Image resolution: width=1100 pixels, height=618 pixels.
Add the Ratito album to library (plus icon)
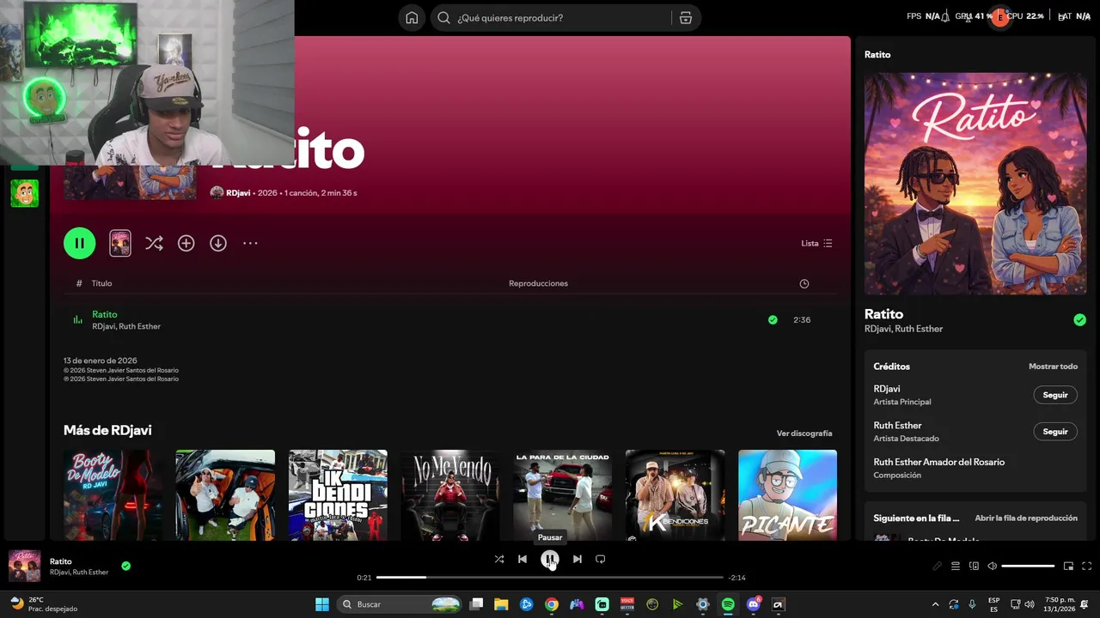point(186,244)
